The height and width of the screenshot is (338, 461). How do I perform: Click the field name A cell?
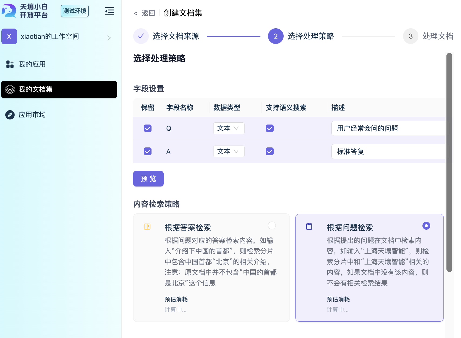point(168,152)
